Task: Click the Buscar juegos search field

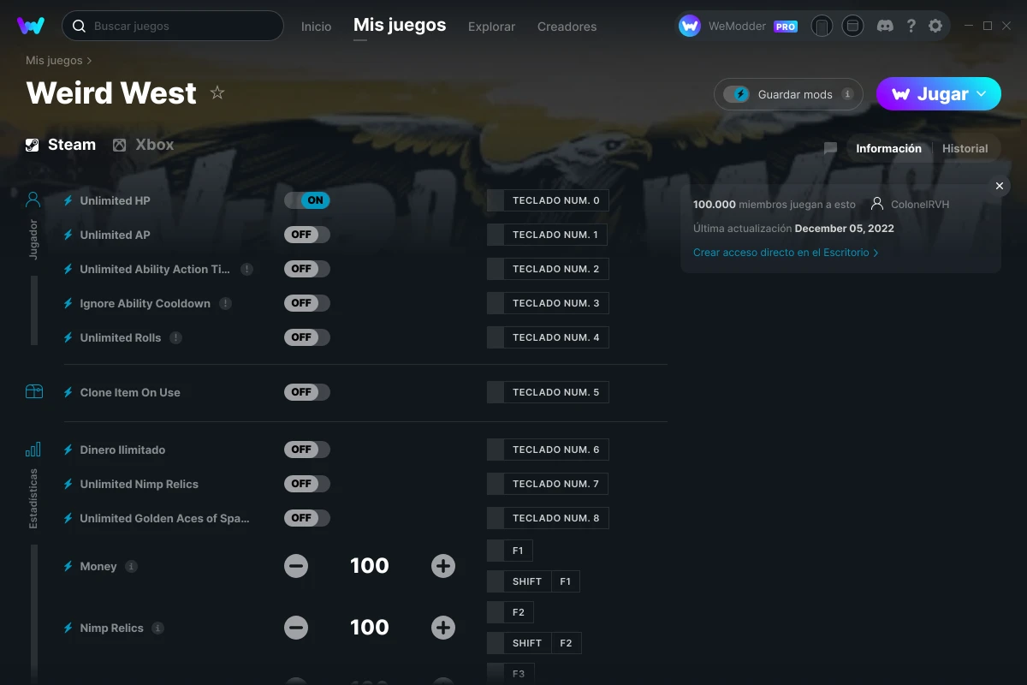Action: tap(172, 26)
